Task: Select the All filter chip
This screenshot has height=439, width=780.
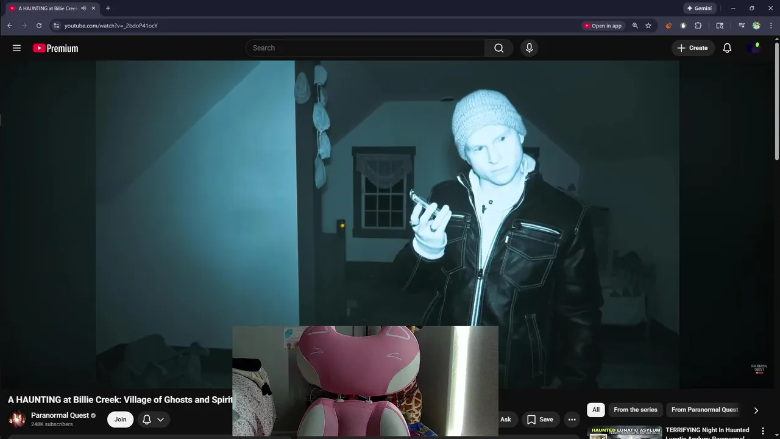Action: point(596,410)
